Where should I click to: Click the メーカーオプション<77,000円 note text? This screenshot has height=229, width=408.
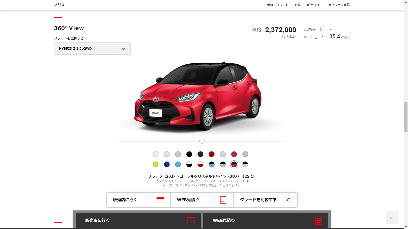tap(201, 185)
